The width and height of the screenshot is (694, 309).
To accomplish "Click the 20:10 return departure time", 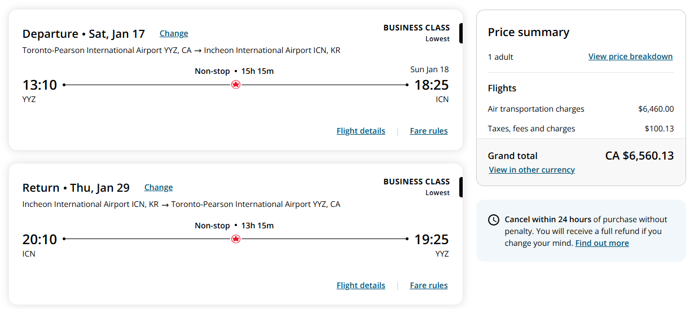I will (40, 240).
